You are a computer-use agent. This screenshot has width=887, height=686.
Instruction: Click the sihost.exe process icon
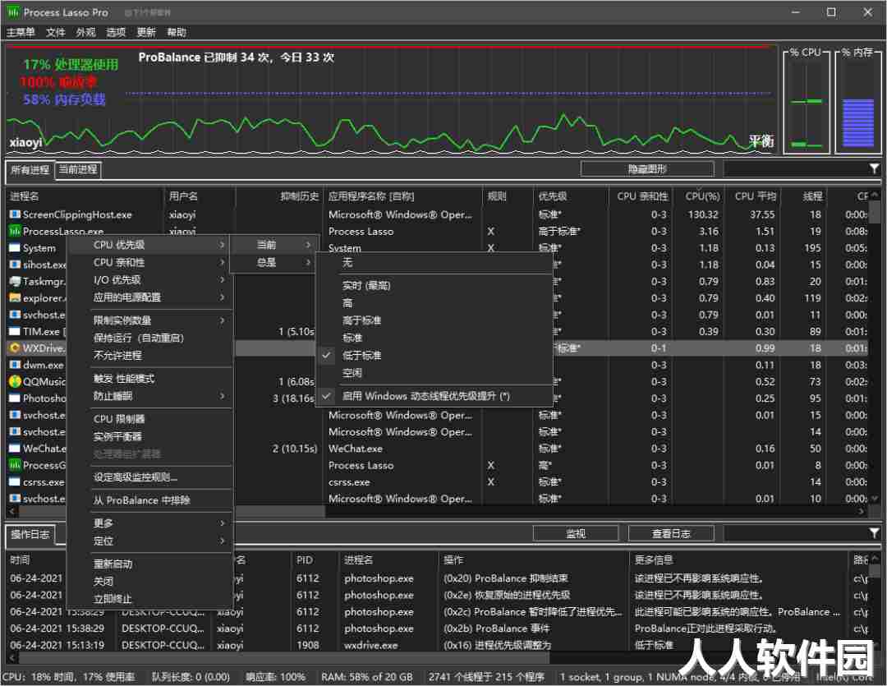click(x=15, y=265)
